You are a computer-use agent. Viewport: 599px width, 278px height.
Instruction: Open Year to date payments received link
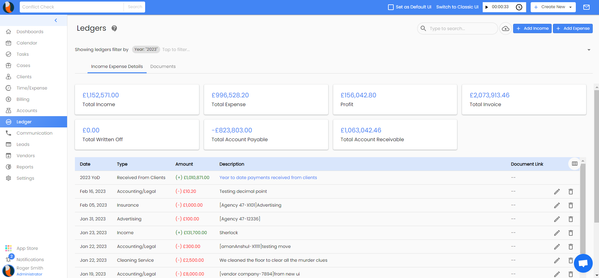268,178
